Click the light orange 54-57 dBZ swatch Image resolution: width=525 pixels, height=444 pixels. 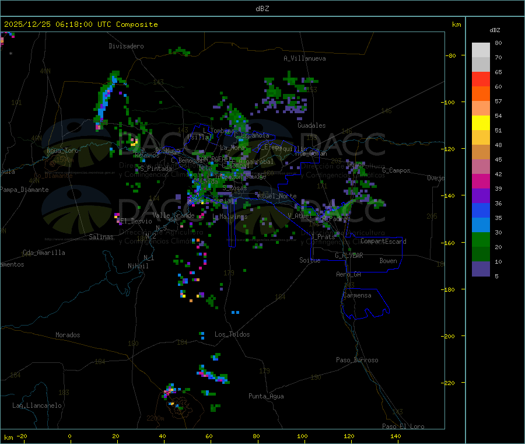[481, 108]
